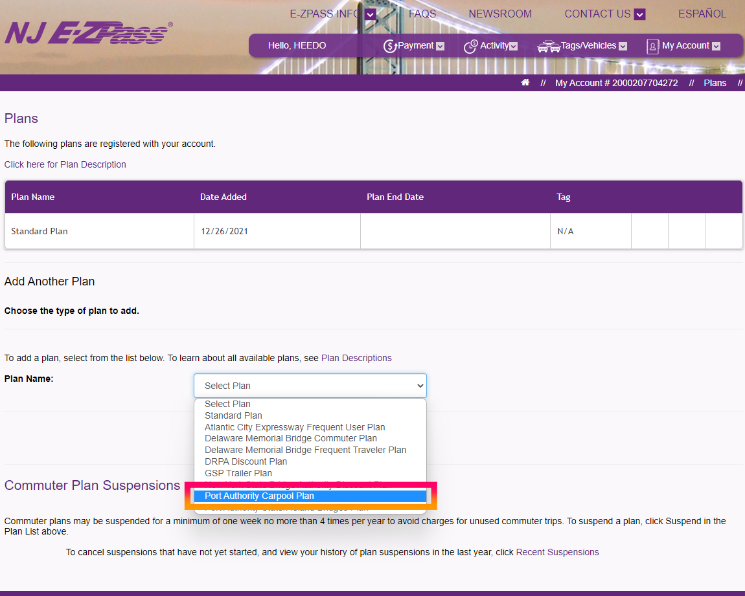Screen dimensions: 745x596
Task: Click the NJ E-ZPass logo
Action: 89,33
